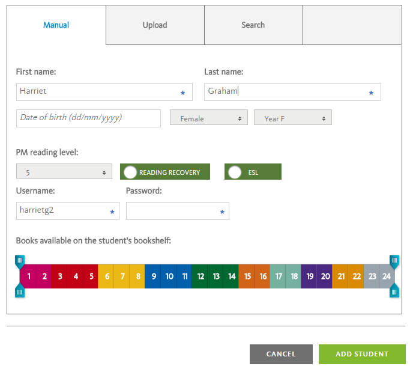
Task: Switch to the Upload tab
Action: (x=155, y=25)
